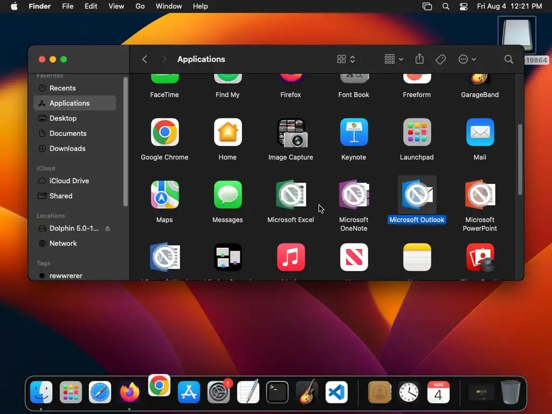This screenshot has height=414, width=552.
Task: Open the File menu
Action: click(x=67, y=6)
